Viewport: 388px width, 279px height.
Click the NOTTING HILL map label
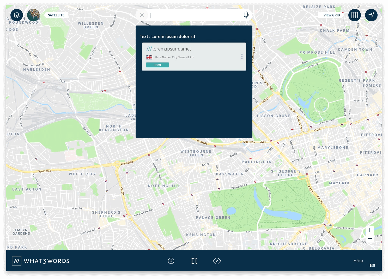[x=164, y=186]
